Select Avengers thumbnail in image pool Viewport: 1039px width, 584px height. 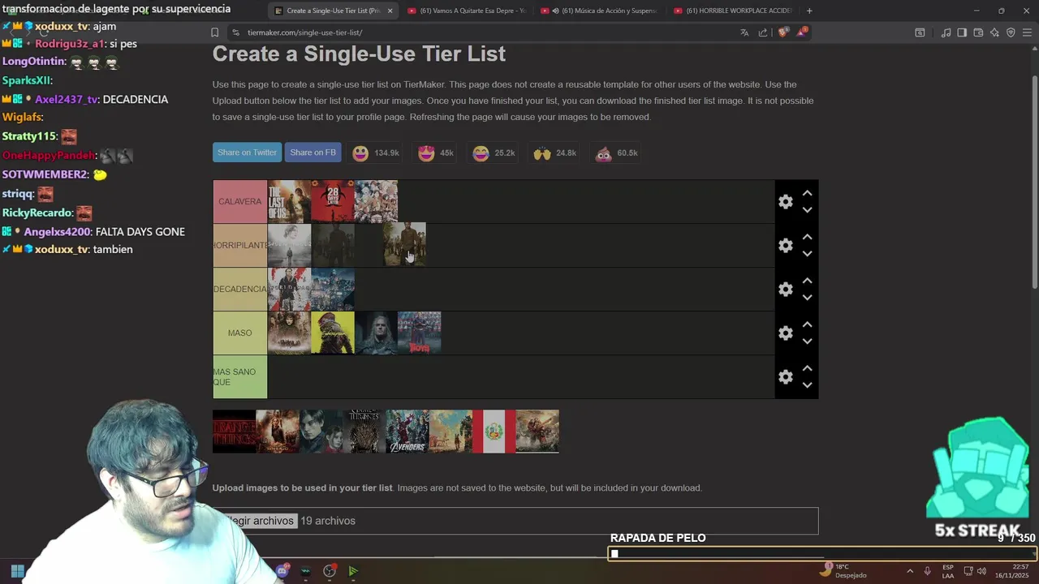pyautogui.click(x=407, y=432)
